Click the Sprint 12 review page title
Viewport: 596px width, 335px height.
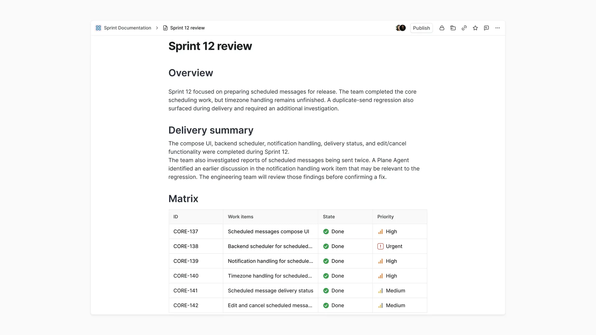click(x=210, y=46)
